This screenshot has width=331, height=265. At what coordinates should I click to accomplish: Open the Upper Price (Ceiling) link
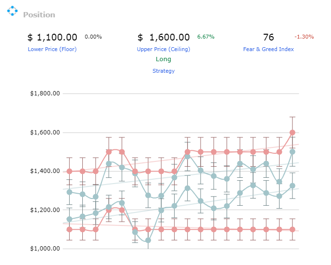[x=164, y=49]
